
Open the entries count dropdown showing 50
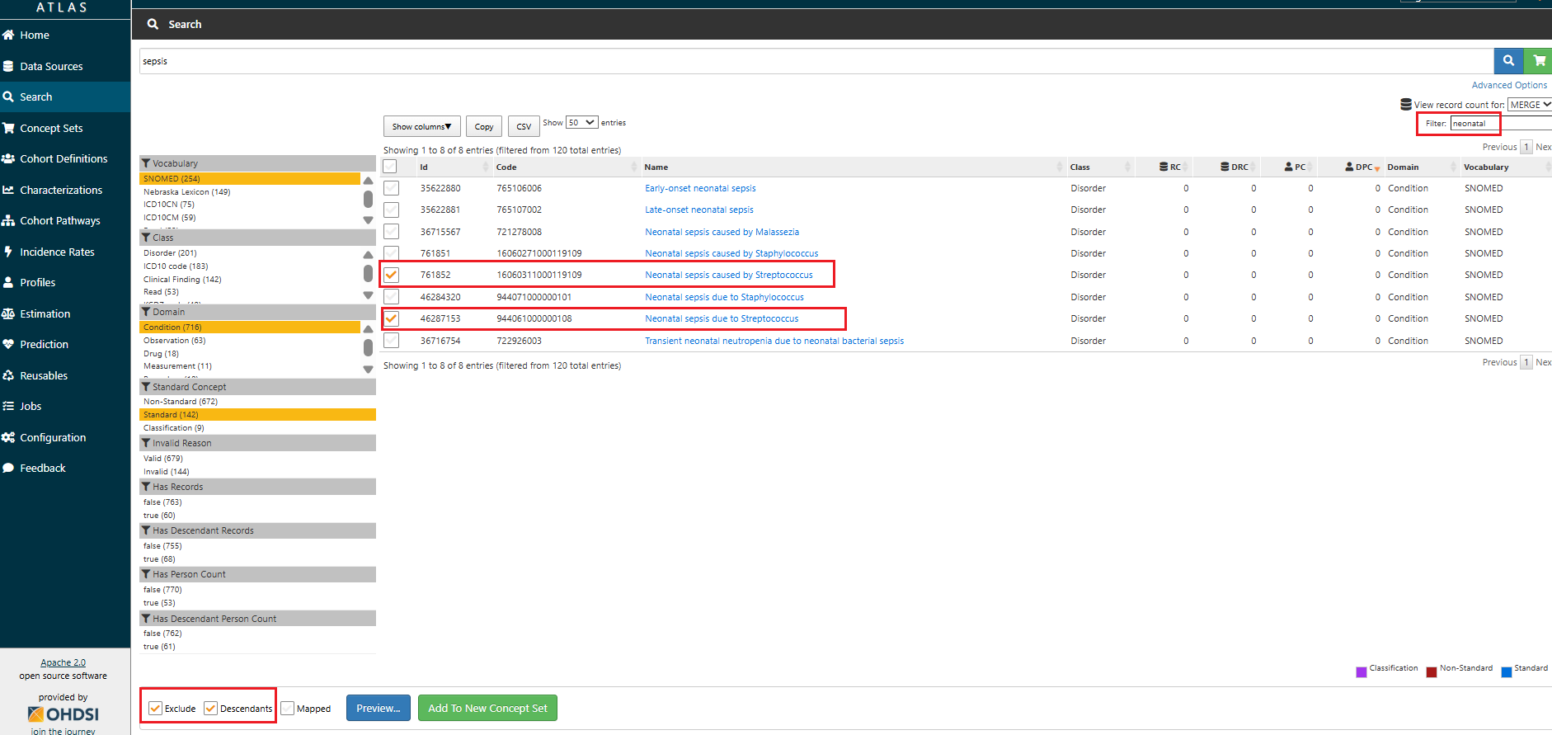pos(581,122)
